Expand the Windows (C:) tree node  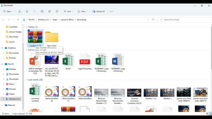pyautogui.click(x=4, y=99)
